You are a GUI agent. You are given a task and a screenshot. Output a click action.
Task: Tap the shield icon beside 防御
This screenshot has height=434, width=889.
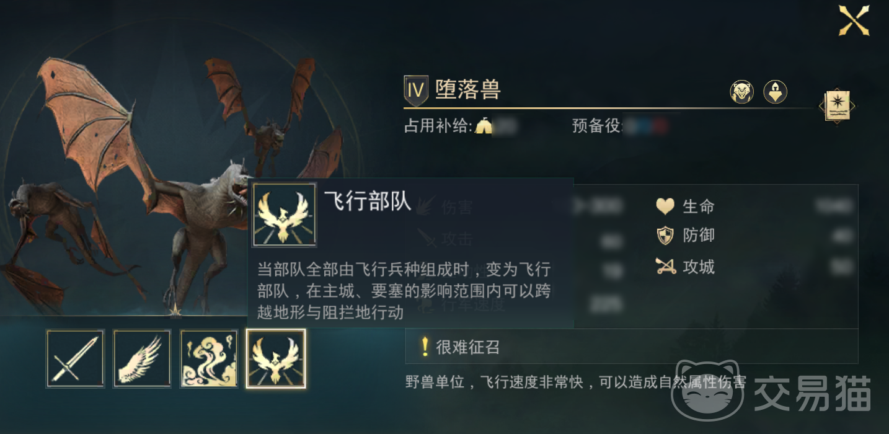(x=665, y=236)
